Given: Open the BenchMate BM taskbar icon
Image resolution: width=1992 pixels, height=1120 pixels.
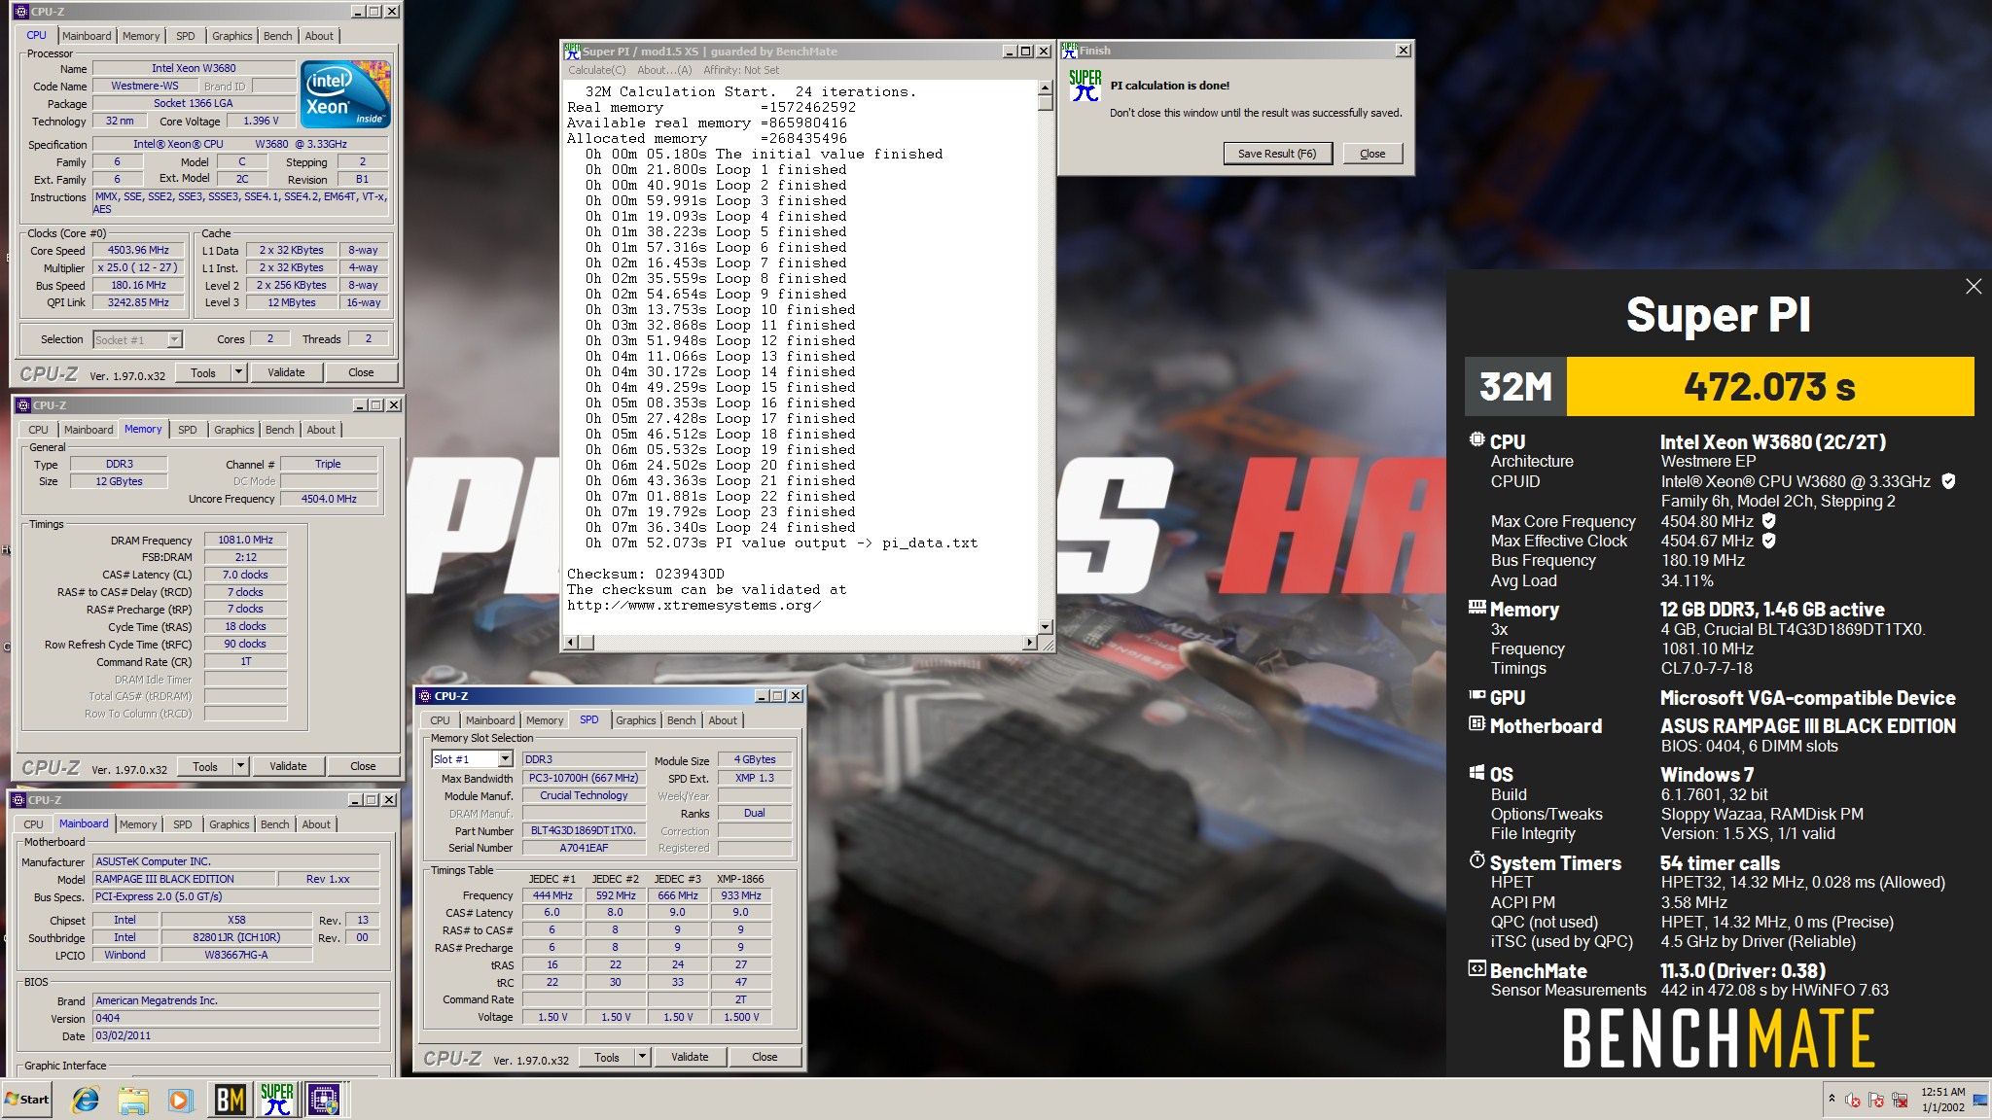Looking at the screenshot, I should pos(230,1100).
